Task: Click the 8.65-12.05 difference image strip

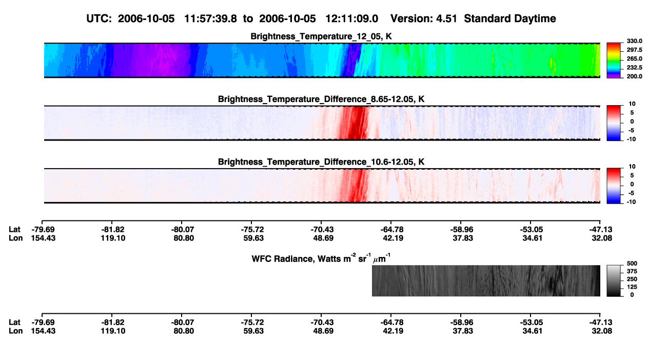Action: 322,123
